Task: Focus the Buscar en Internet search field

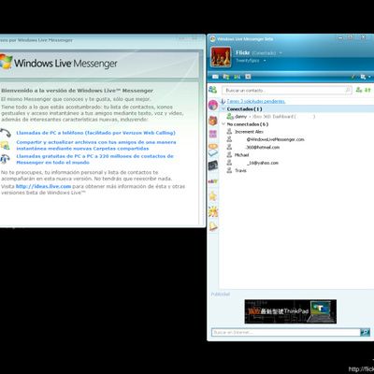Action: [x=286, y=332]
